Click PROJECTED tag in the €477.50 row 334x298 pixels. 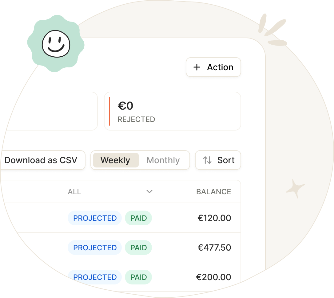point(95,248)
